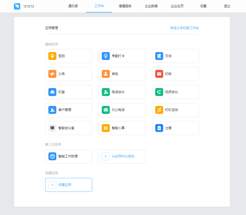Open the 出差 business trip app
The image size is (246, 215).
click(175, 128)
